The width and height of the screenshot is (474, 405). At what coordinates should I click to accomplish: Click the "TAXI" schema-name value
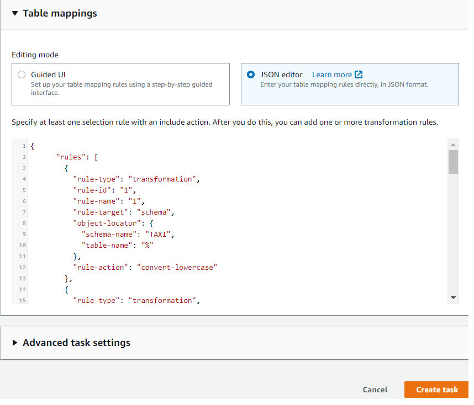[x=158, y=235]
